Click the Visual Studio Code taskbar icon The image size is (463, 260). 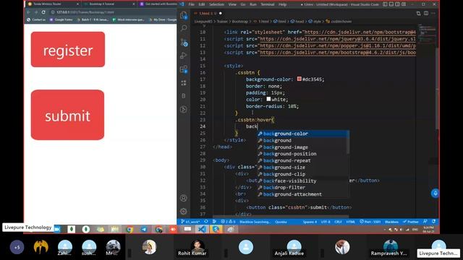203,229
